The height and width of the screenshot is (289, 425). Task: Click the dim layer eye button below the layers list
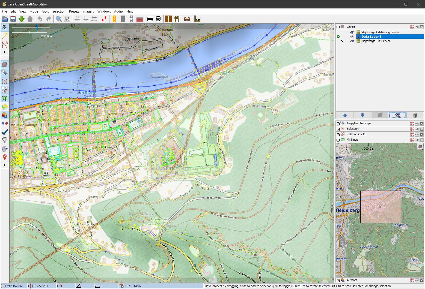397,115
